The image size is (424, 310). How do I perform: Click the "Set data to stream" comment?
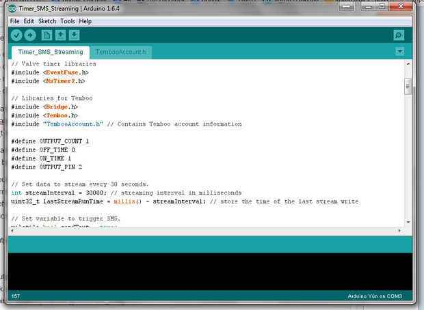(x=80, y=184)
